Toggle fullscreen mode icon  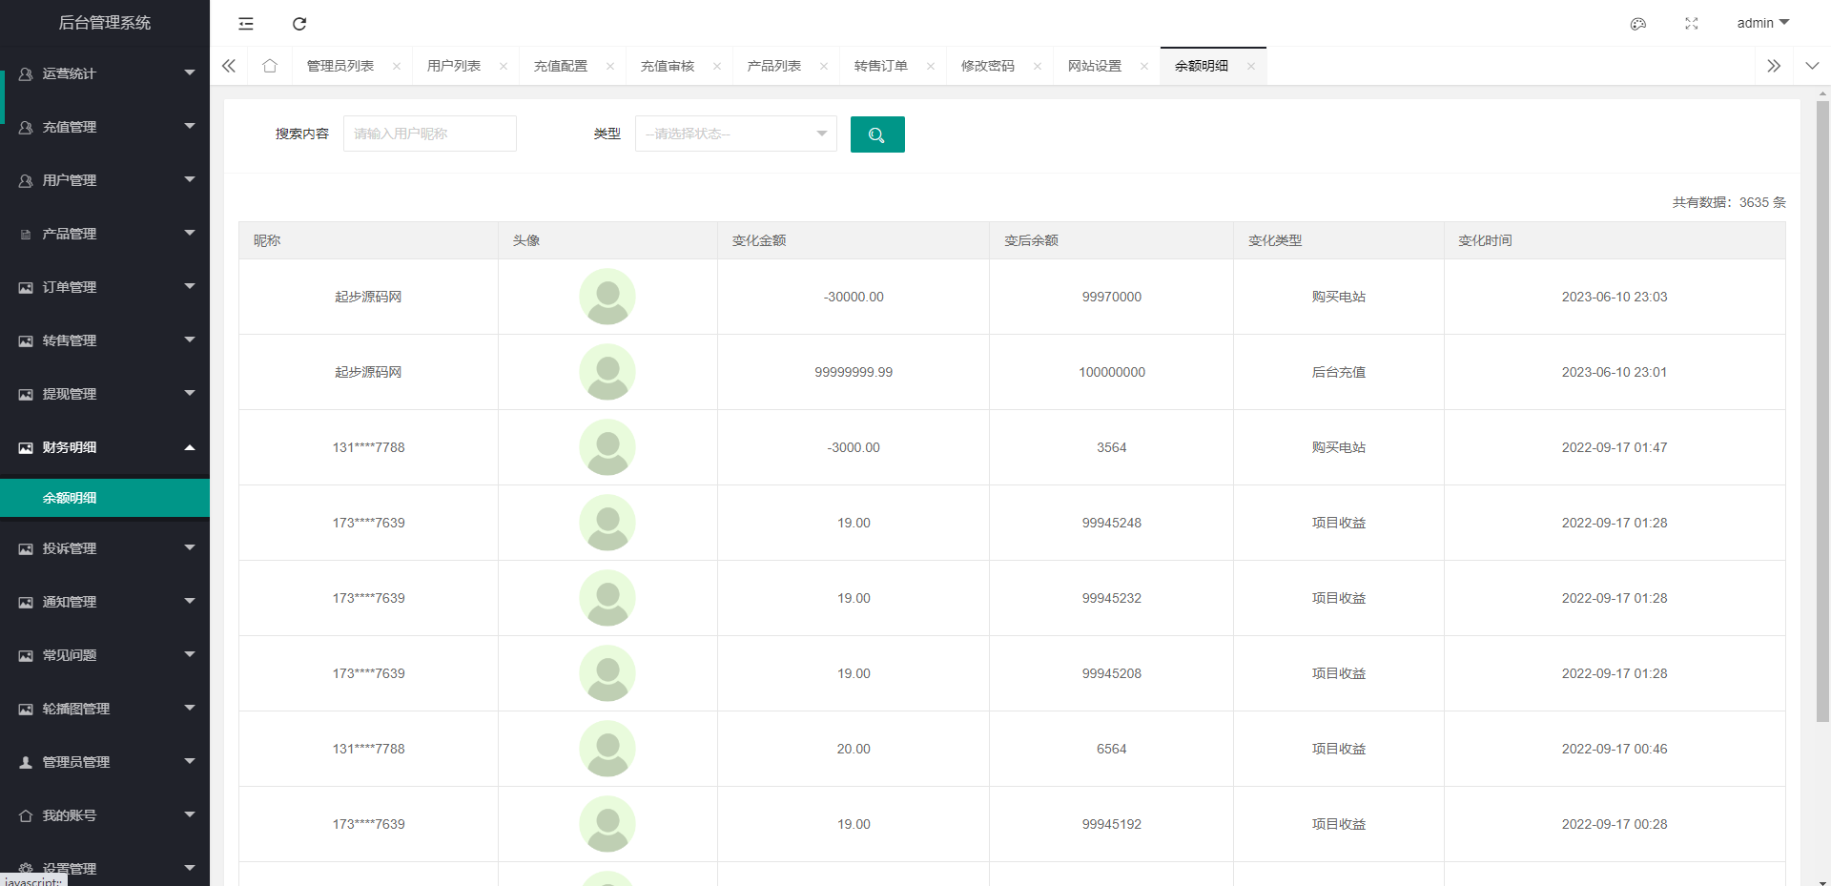[x=1691, y=24]
